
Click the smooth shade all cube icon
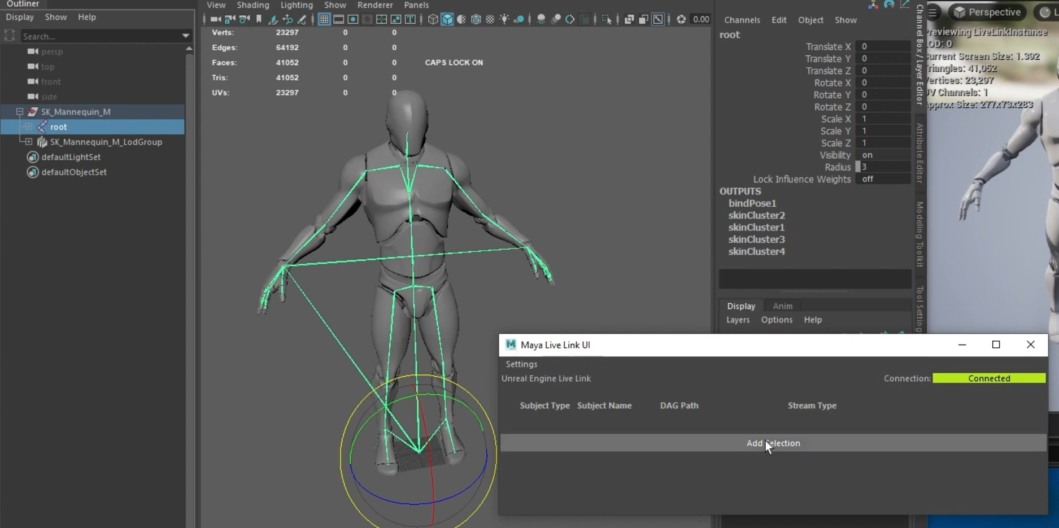point(447,19)
